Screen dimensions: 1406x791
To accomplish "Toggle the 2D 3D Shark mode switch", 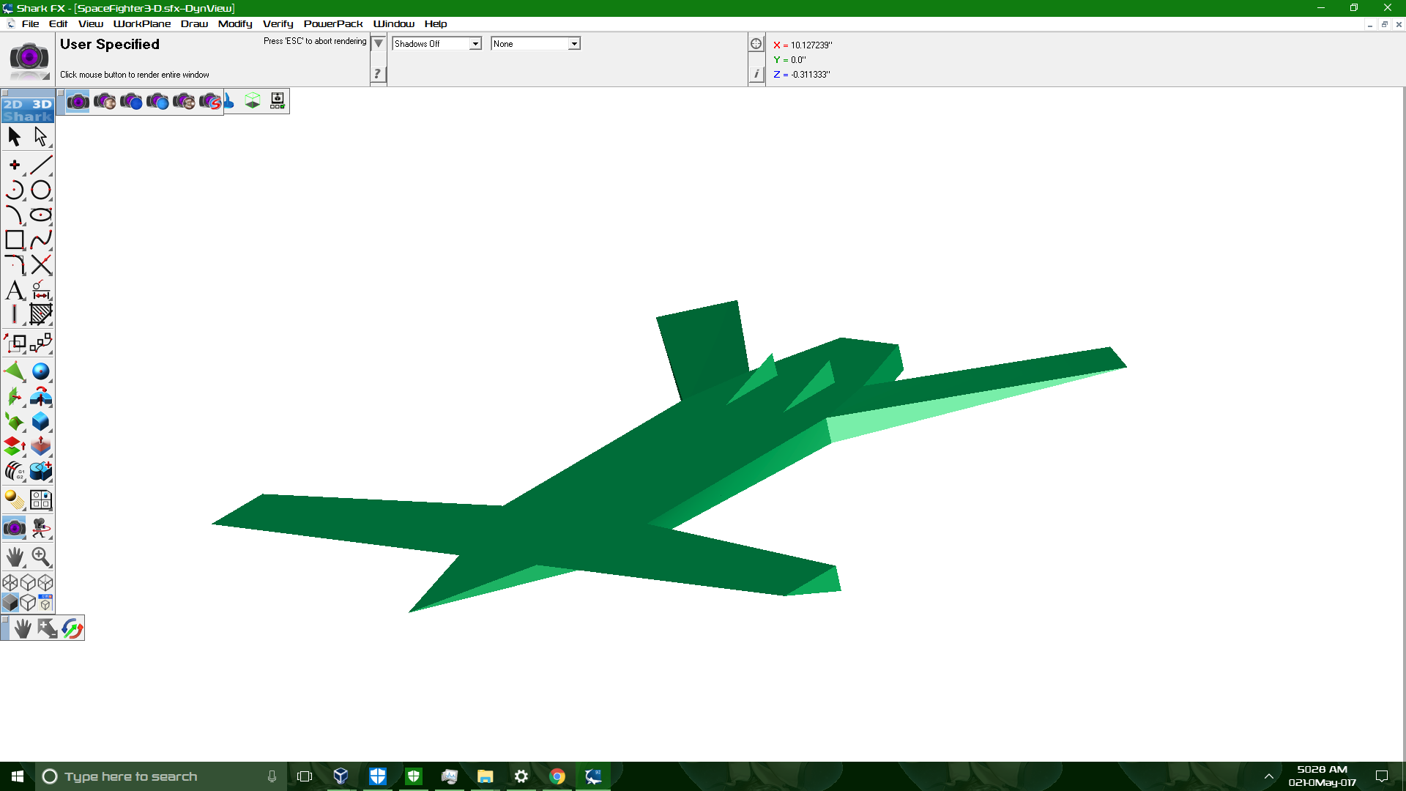I will (x=27, y=110).
